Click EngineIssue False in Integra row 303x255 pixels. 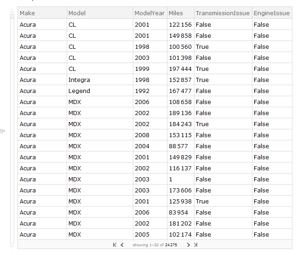click(261, 80)
